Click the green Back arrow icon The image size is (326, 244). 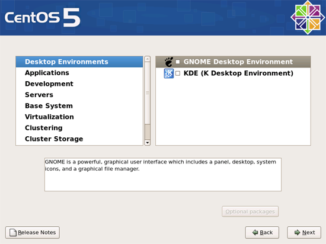click(255, 232)
